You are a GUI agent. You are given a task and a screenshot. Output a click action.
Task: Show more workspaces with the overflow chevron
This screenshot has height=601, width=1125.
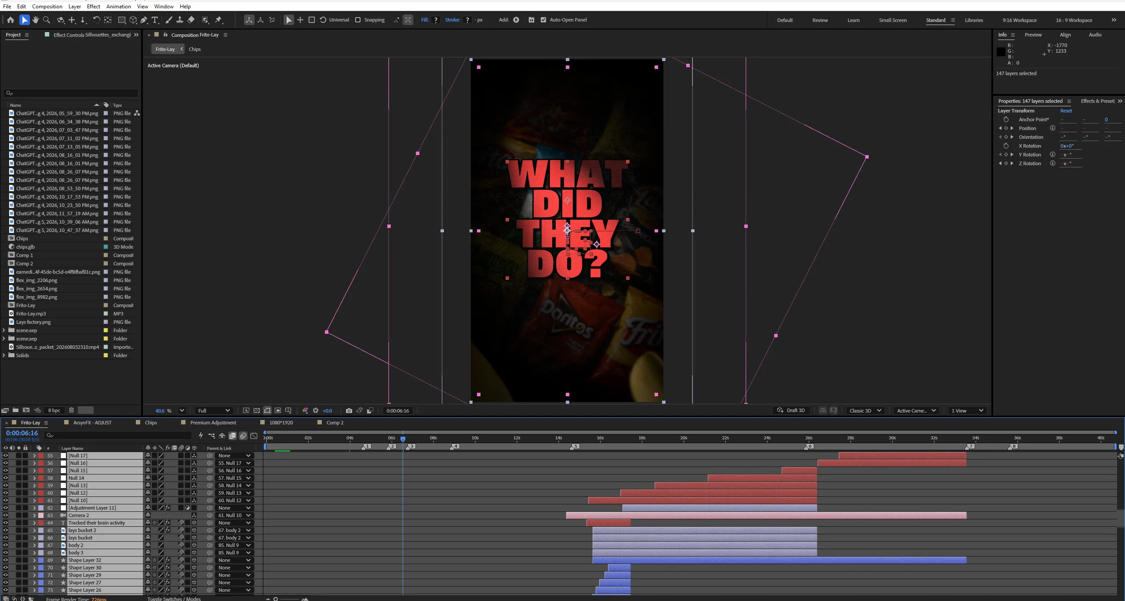point(1114,20)
